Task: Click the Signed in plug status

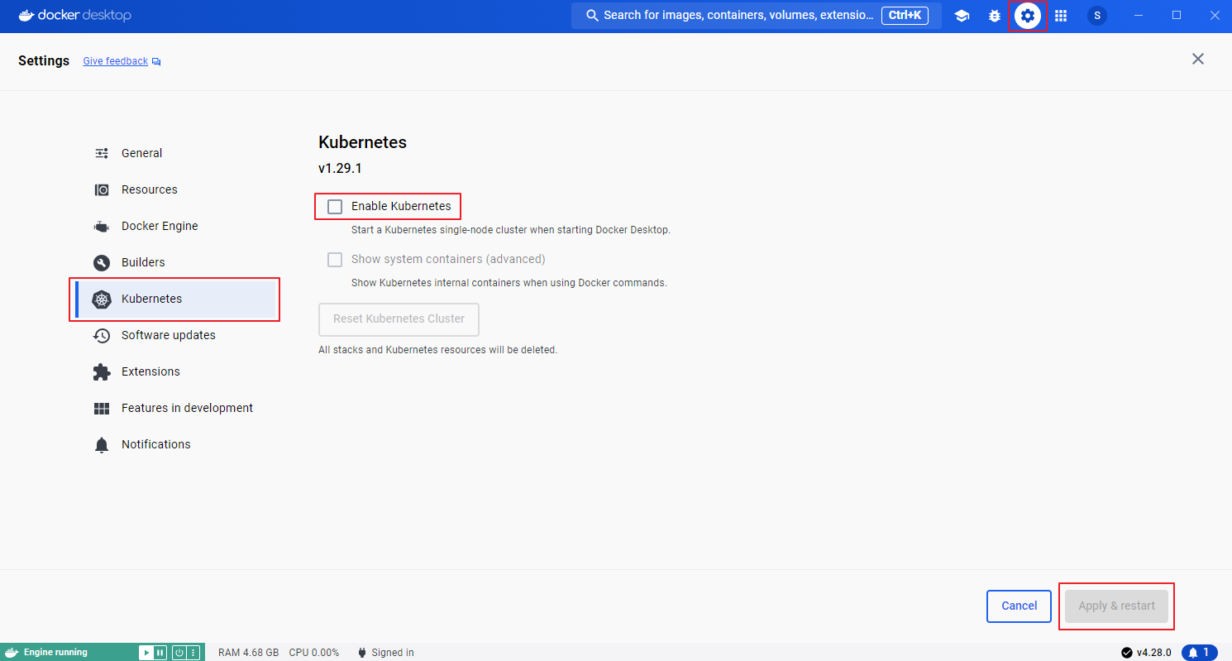Action: (385, 653)
